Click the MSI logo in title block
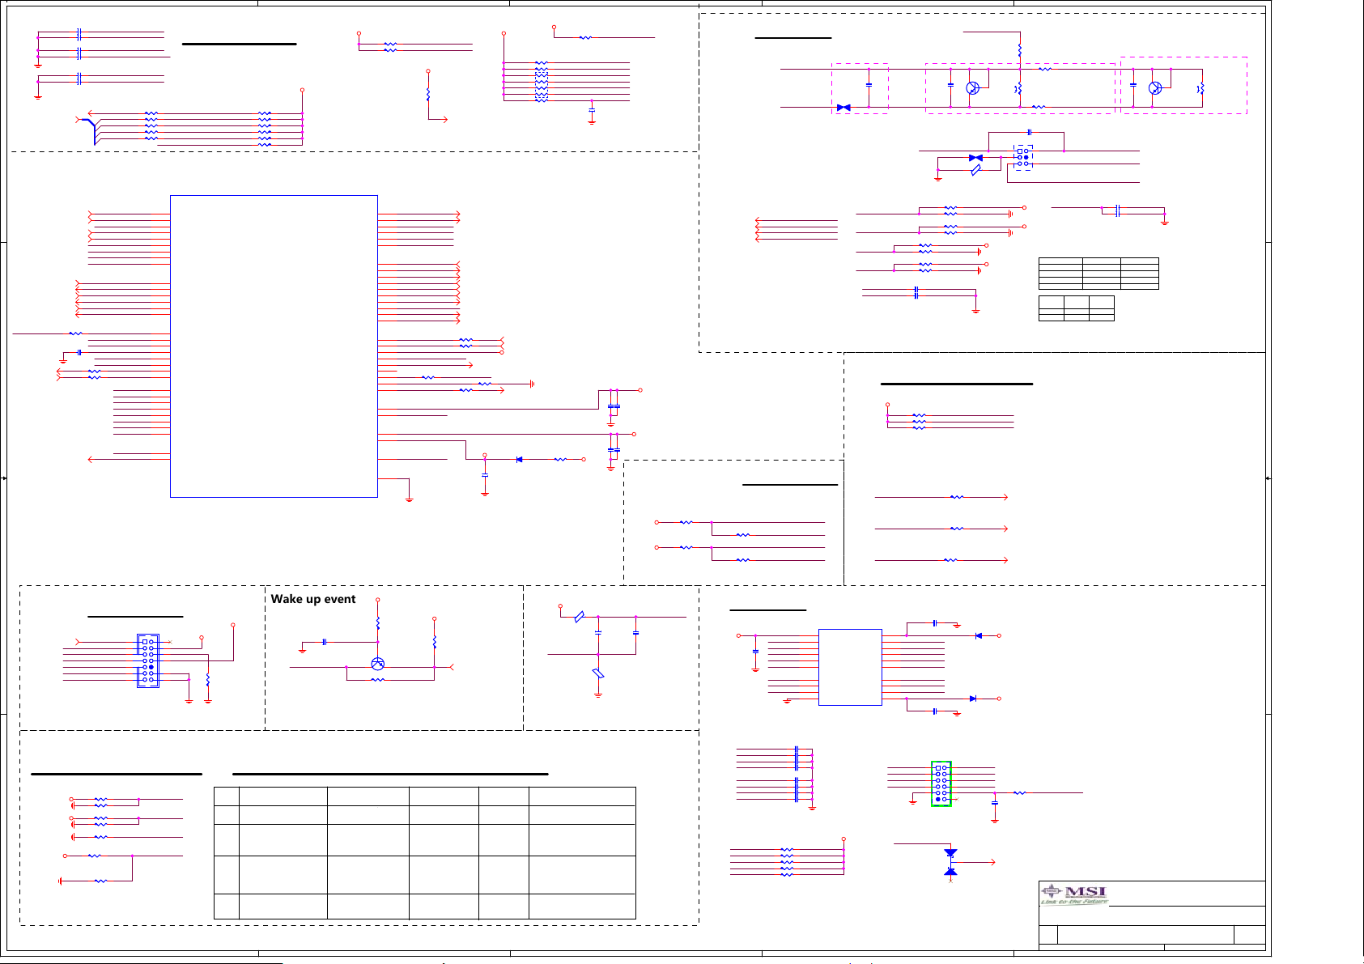Image resolution: width=1364 pixels, height=964 pixels. point(1074,894)
